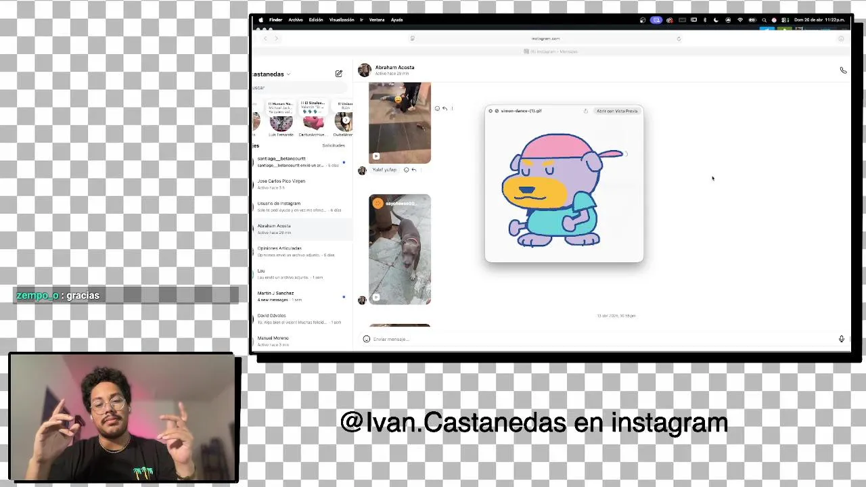The width and height of the screenshot is (866, 487).
Task: Open Wi-Fi status in menu bar
Action: pyautogui.click(x=740, y=20)
